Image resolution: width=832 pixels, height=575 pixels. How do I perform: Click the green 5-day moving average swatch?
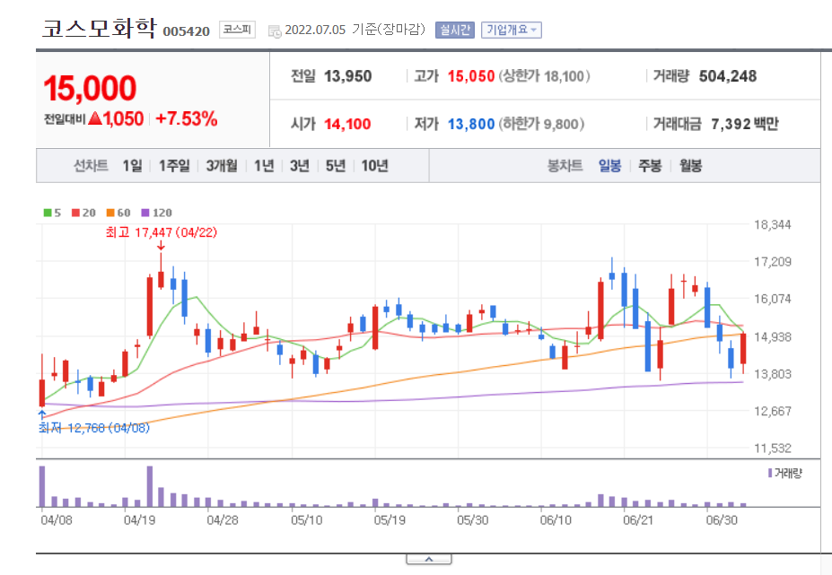coord(48,213)
